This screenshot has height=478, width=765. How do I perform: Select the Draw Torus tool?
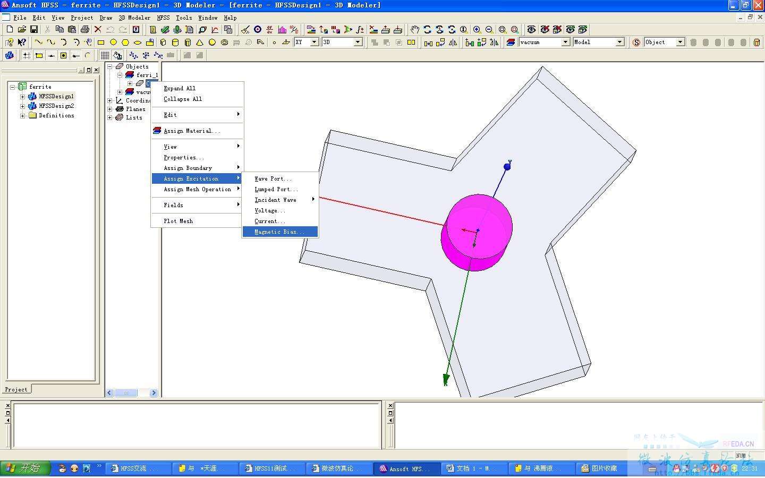pos(224,42)
